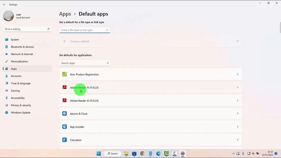Select Gaming in the sidebar
This screenshot has width=281, height=158.
27,91
